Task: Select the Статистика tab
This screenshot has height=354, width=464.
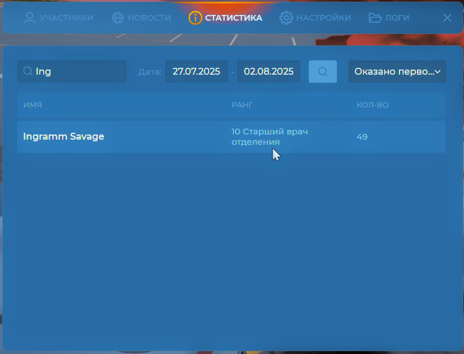Action: click(225, 18)
